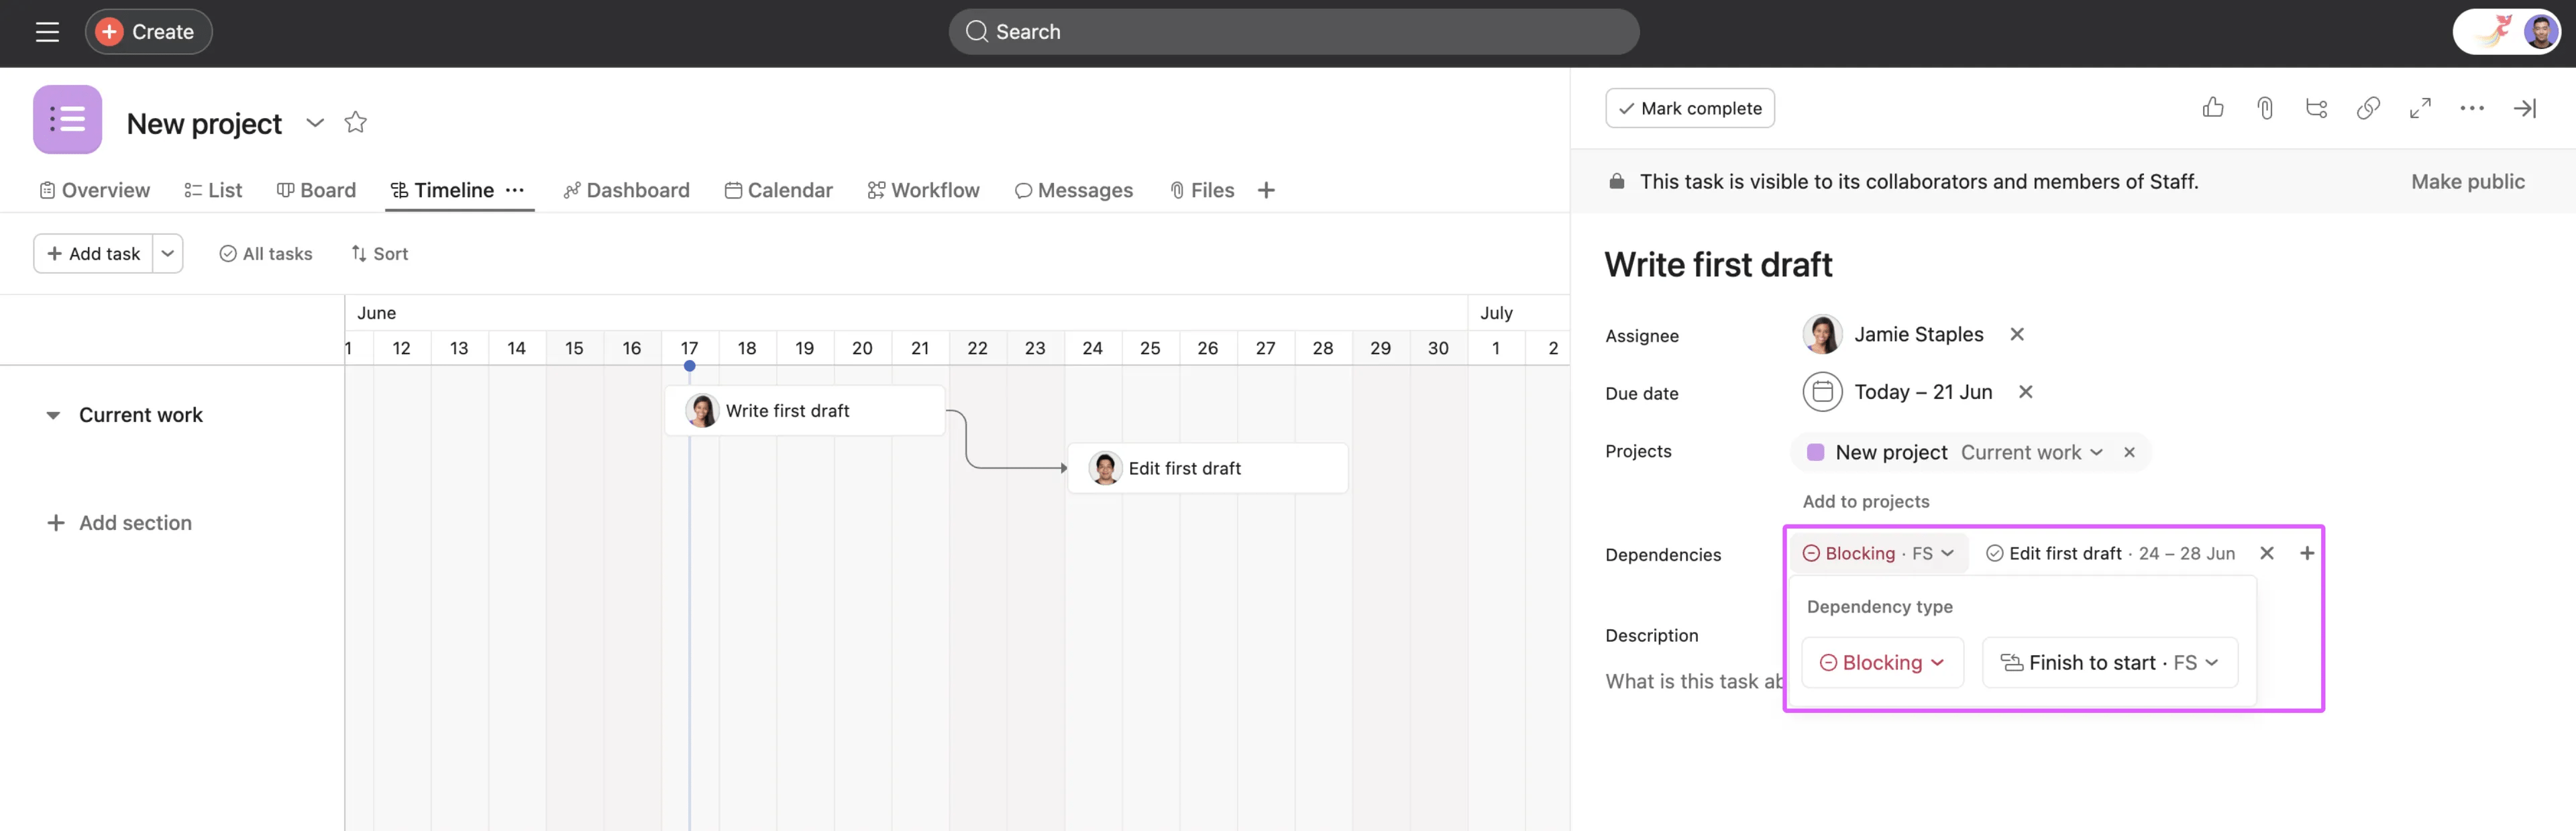Open the task more-actions ellipsis
This screenshot has width=2576, height=831.
(x=2471, y=108)
